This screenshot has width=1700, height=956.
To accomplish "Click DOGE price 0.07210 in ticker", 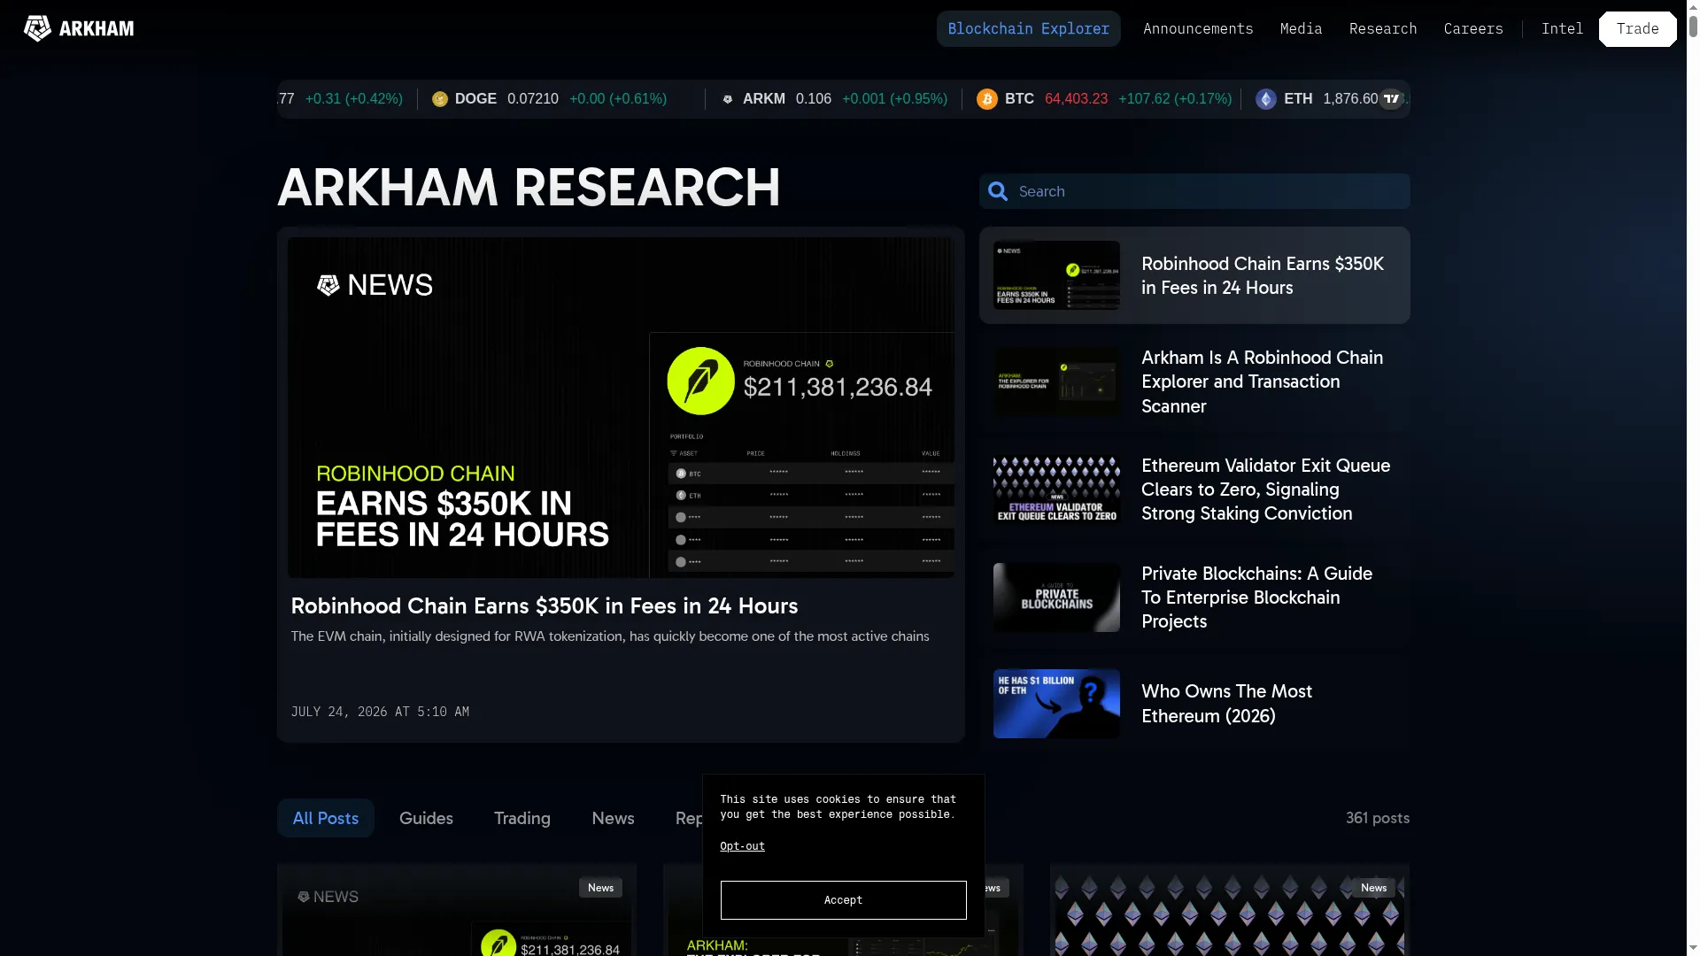I will [x=533, y=99].
